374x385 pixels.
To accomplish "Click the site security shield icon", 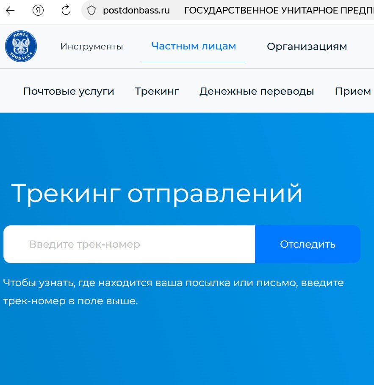I will click(90, 10).
